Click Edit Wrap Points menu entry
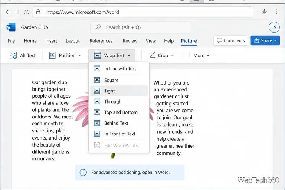 click(119, 145)
